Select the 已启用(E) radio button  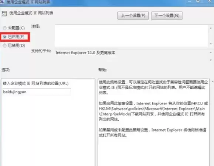pyautogui.click(x=5, y=37)
